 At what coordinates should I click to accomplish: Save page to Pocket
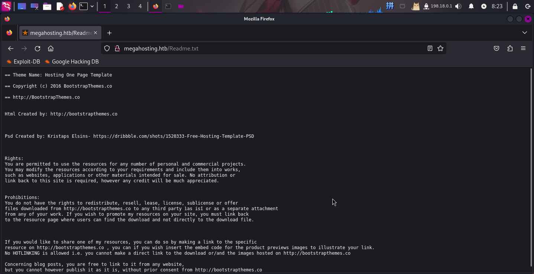click(496, 48)
